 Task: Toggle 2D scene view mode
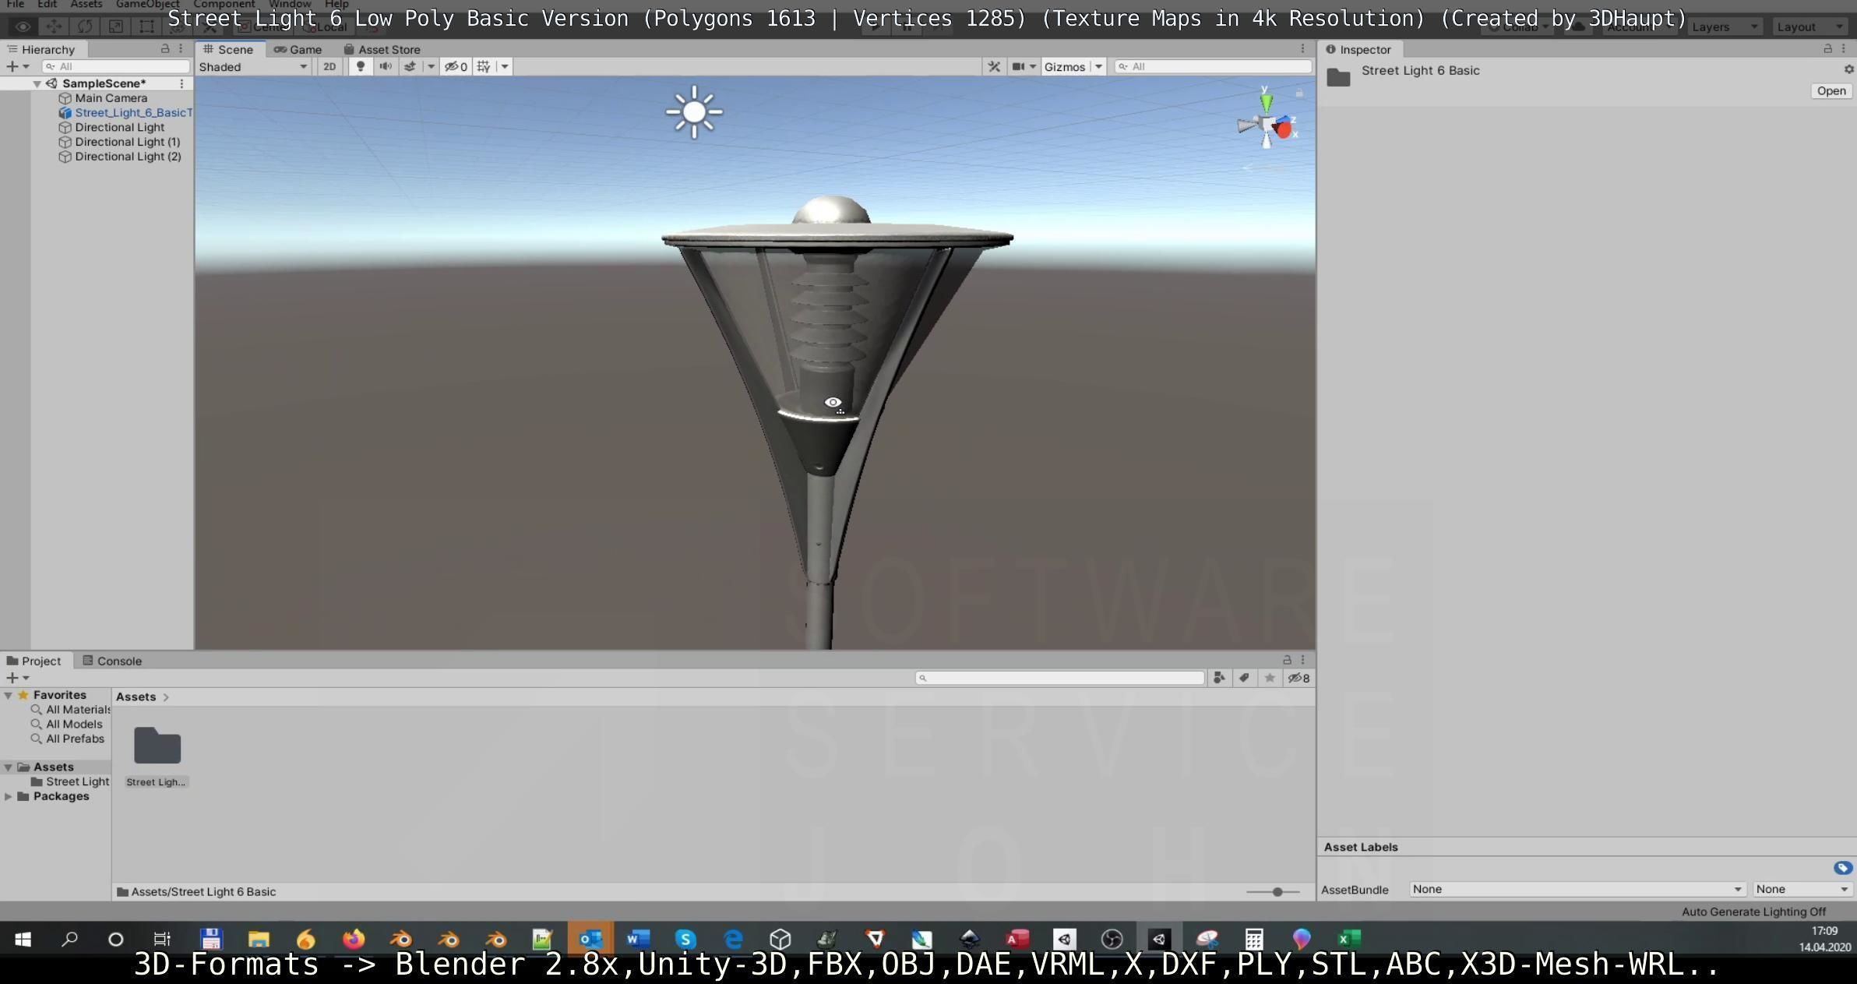tap(329, 67)
